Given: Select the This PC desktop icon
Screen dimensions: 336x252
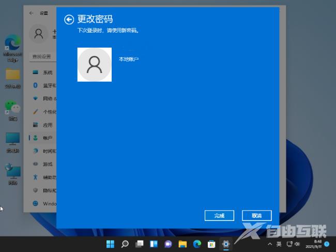Looking at the screenshot, I should pyautogui.click(x=12, y=143).
